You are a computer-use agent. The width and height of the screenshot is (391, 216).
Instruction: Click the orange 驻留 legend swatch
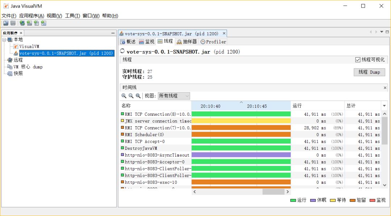[352, 200]
